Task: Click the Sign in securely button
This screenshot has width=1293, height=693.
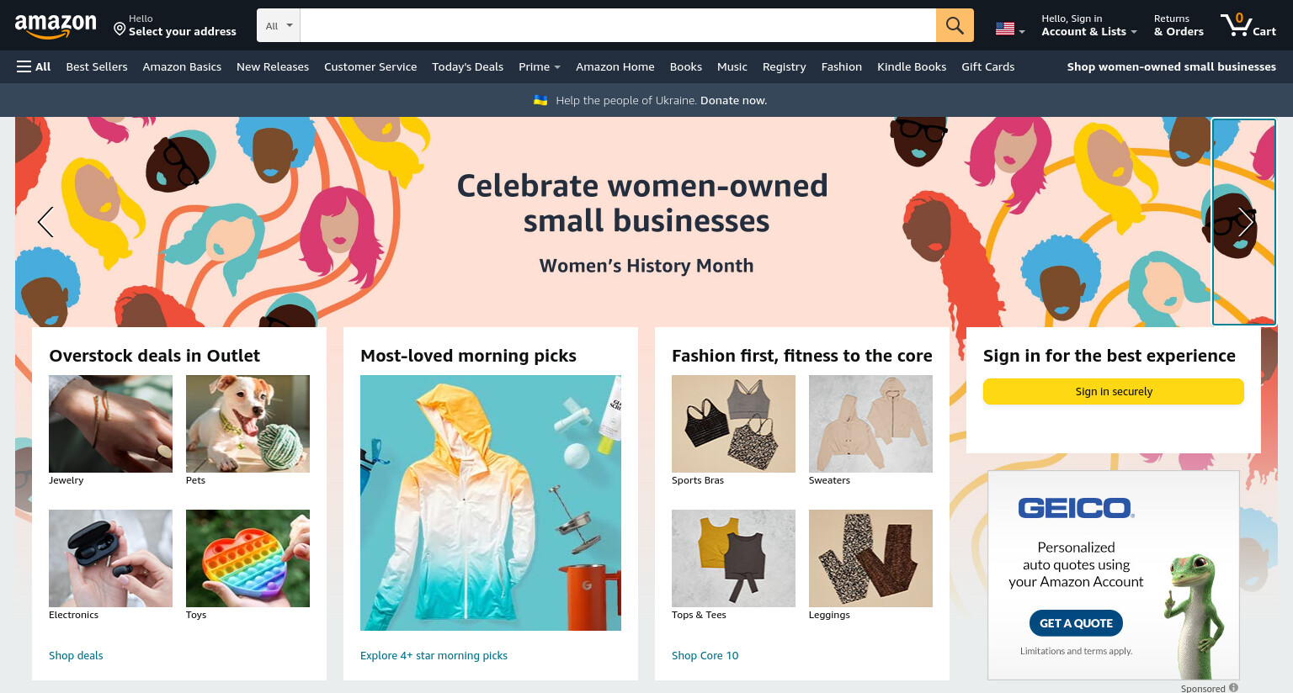Action: (x=1113, y=391)
